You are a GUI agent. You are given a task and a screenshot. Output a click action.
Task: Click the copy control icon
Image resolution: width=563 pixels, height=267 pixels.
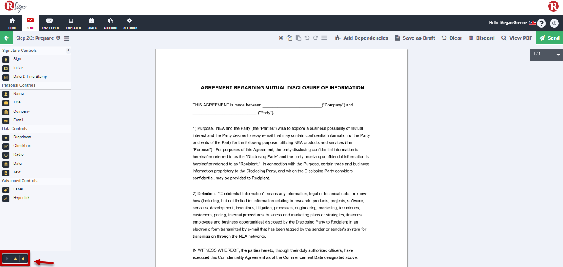coord(290,38)
